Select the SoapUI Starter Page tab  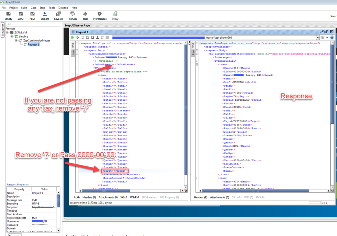tap(77, 26)
